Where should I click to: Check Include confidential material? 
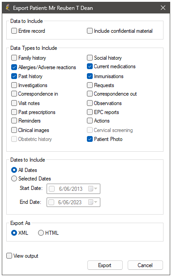click(90, 31)
